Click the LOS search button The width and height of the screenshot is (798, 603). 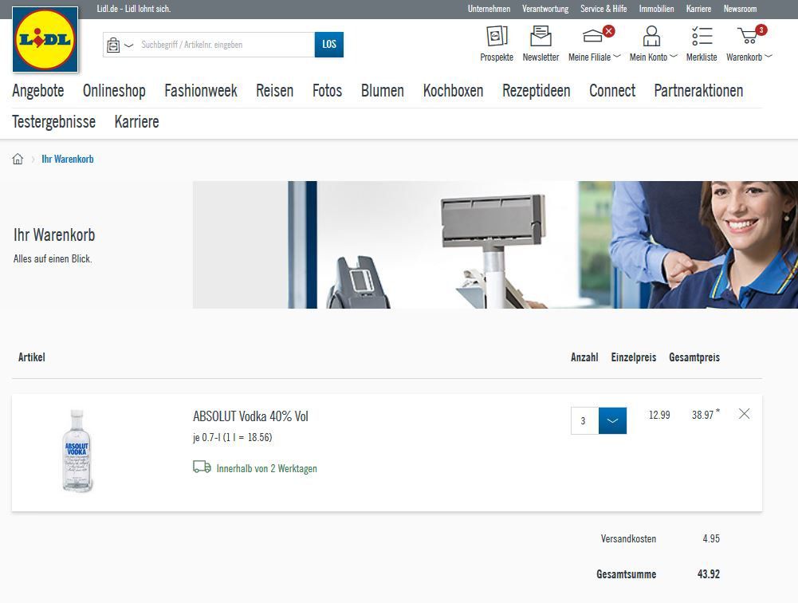click(x=329, y=45)
